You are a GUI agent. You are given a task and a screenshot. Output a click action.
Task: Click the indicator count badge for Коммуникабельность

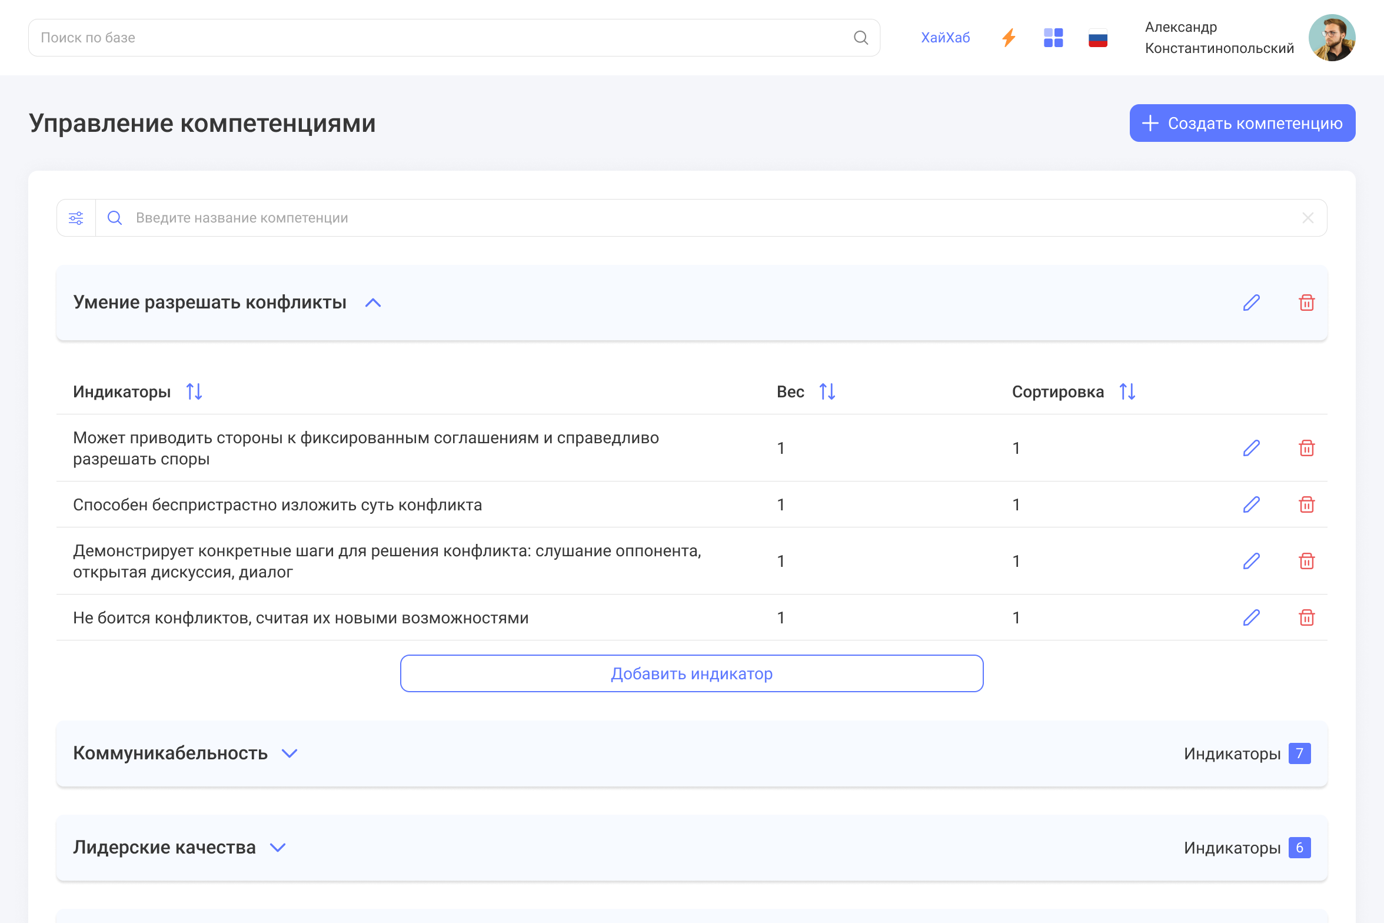[x=1299, y=753]
